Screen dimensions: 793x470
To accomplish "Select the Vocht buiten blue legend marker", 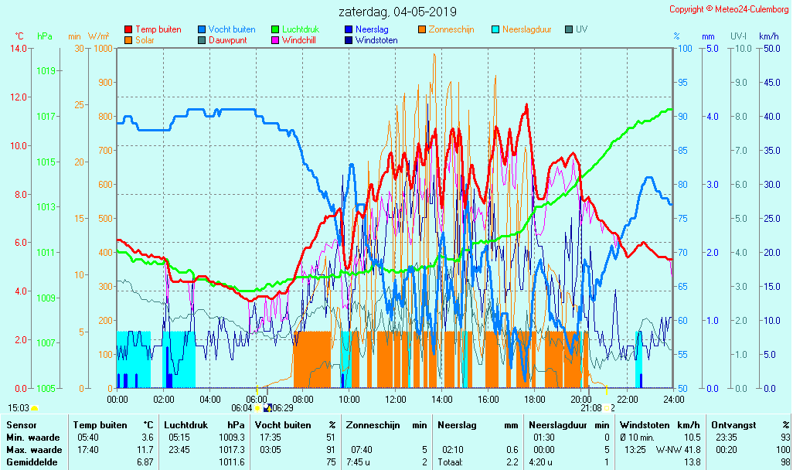I will [202, 29].
